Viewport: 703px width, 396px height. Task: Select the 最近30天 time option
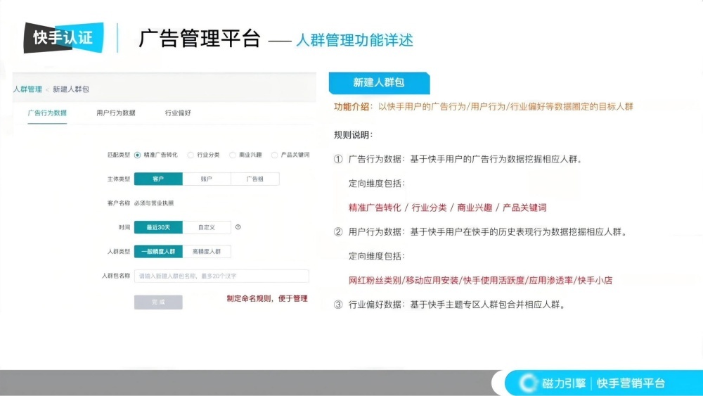click(x=158, y=227)
